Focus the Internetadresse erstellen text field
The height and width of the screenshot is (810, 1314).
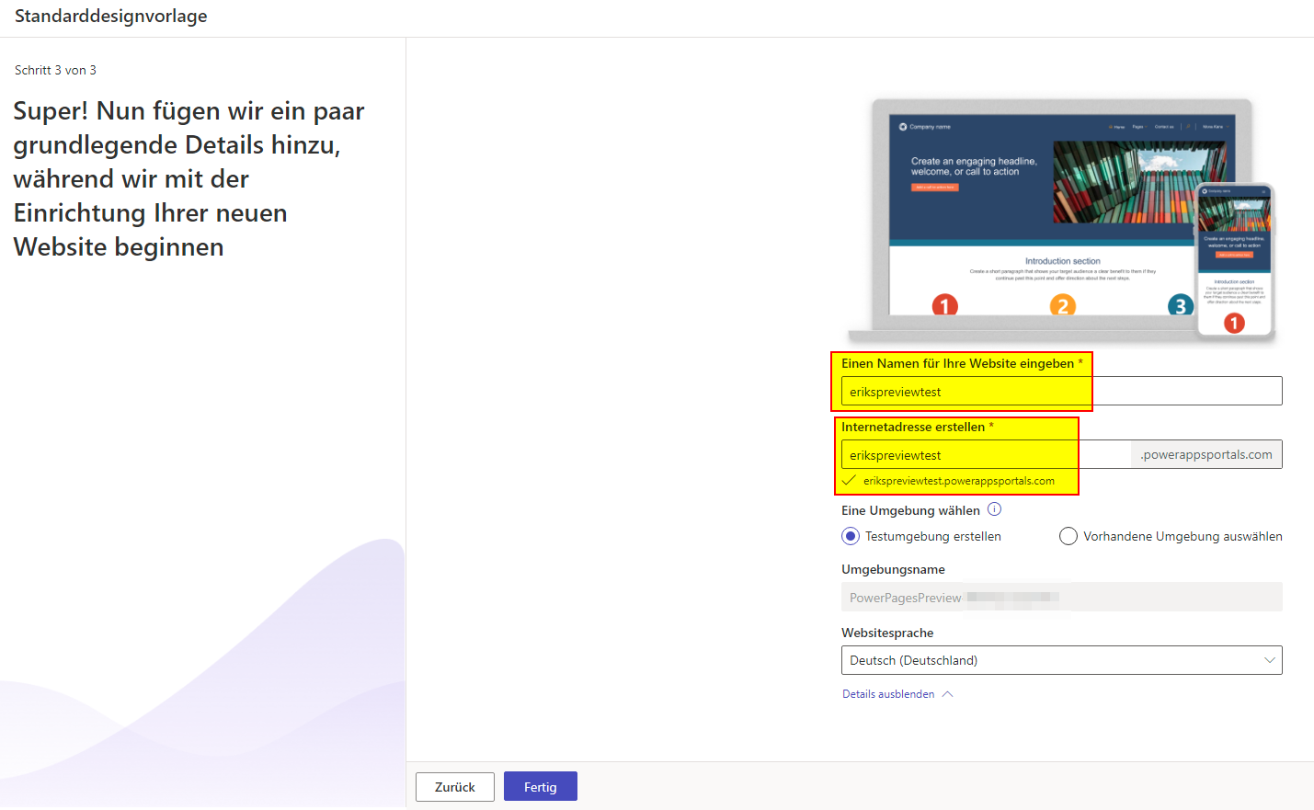coord(984,455)
